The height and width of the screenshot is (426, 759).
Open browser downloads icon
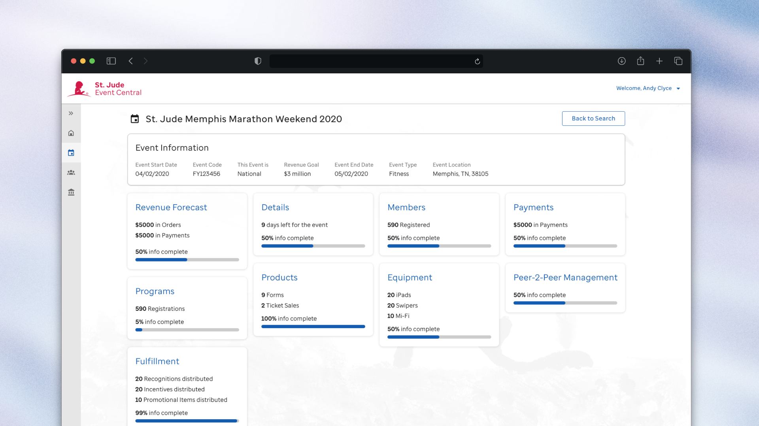point(621,61)
